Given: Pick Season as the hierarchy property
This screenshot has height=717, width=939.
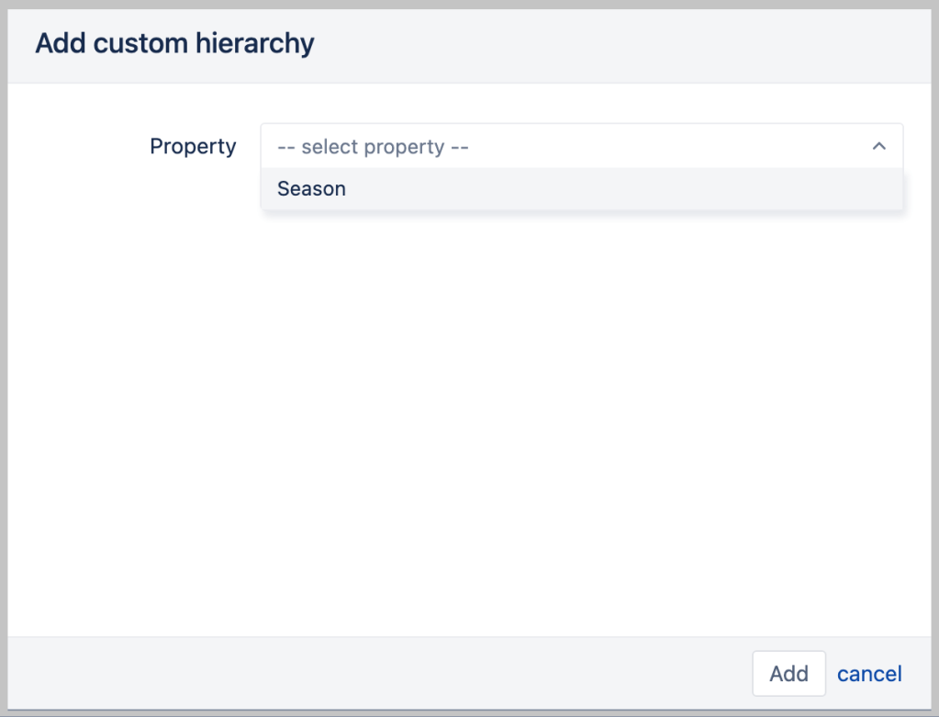Looking at the screenshot, I should pos(312,189).
